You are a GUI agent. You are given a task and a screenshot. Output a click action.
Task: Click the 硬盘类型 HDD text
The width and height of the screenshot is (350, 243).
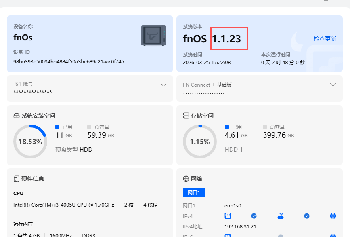(x=74, y=150)
